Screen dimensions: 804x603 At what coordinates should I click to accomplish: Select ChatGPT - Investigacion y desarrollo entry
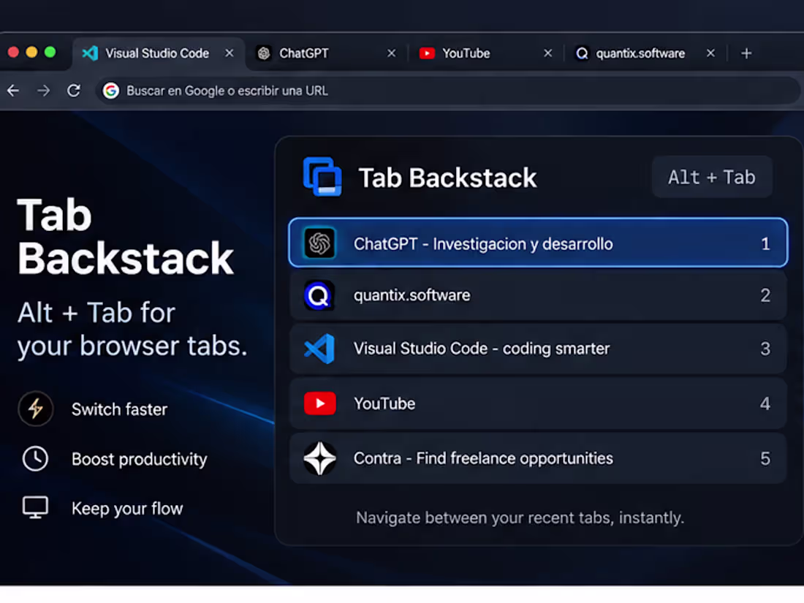538,243
